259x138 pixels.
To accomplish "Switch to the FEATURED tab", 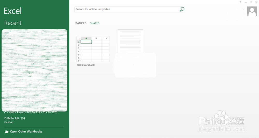I will [81, 23].
